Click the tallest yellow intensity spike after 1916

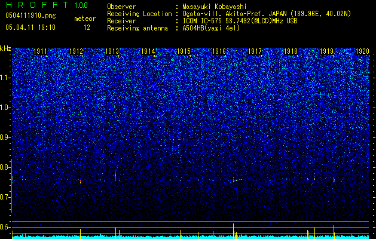[x=233, y=231]
